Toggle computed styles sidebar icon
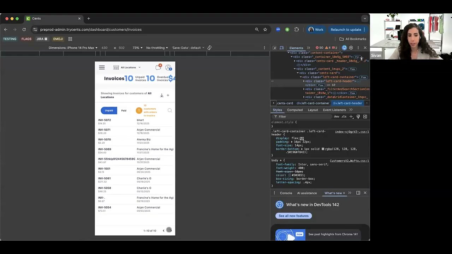 (365, 116)
